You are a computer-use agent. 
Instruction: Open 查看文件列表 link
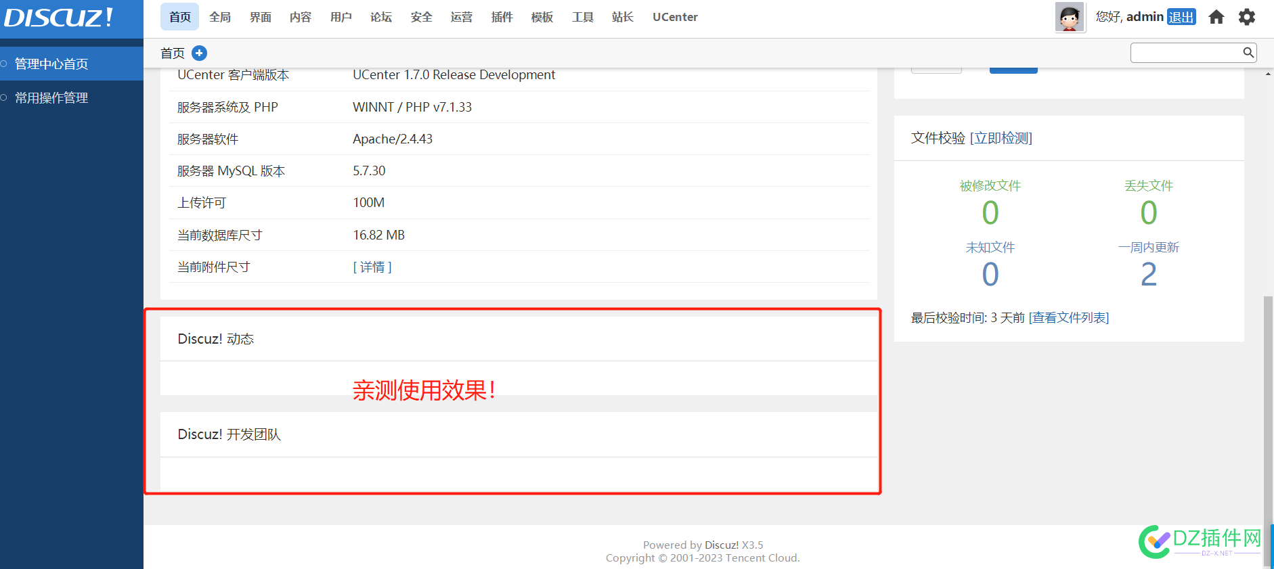[1069, 318]
